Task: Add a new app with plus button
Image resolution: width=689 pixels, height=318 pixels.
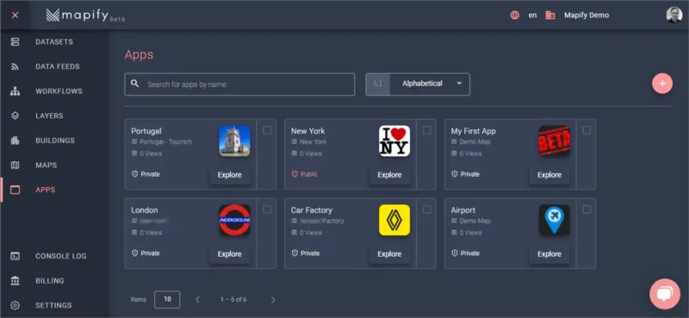Action: (x=662, y=84)
